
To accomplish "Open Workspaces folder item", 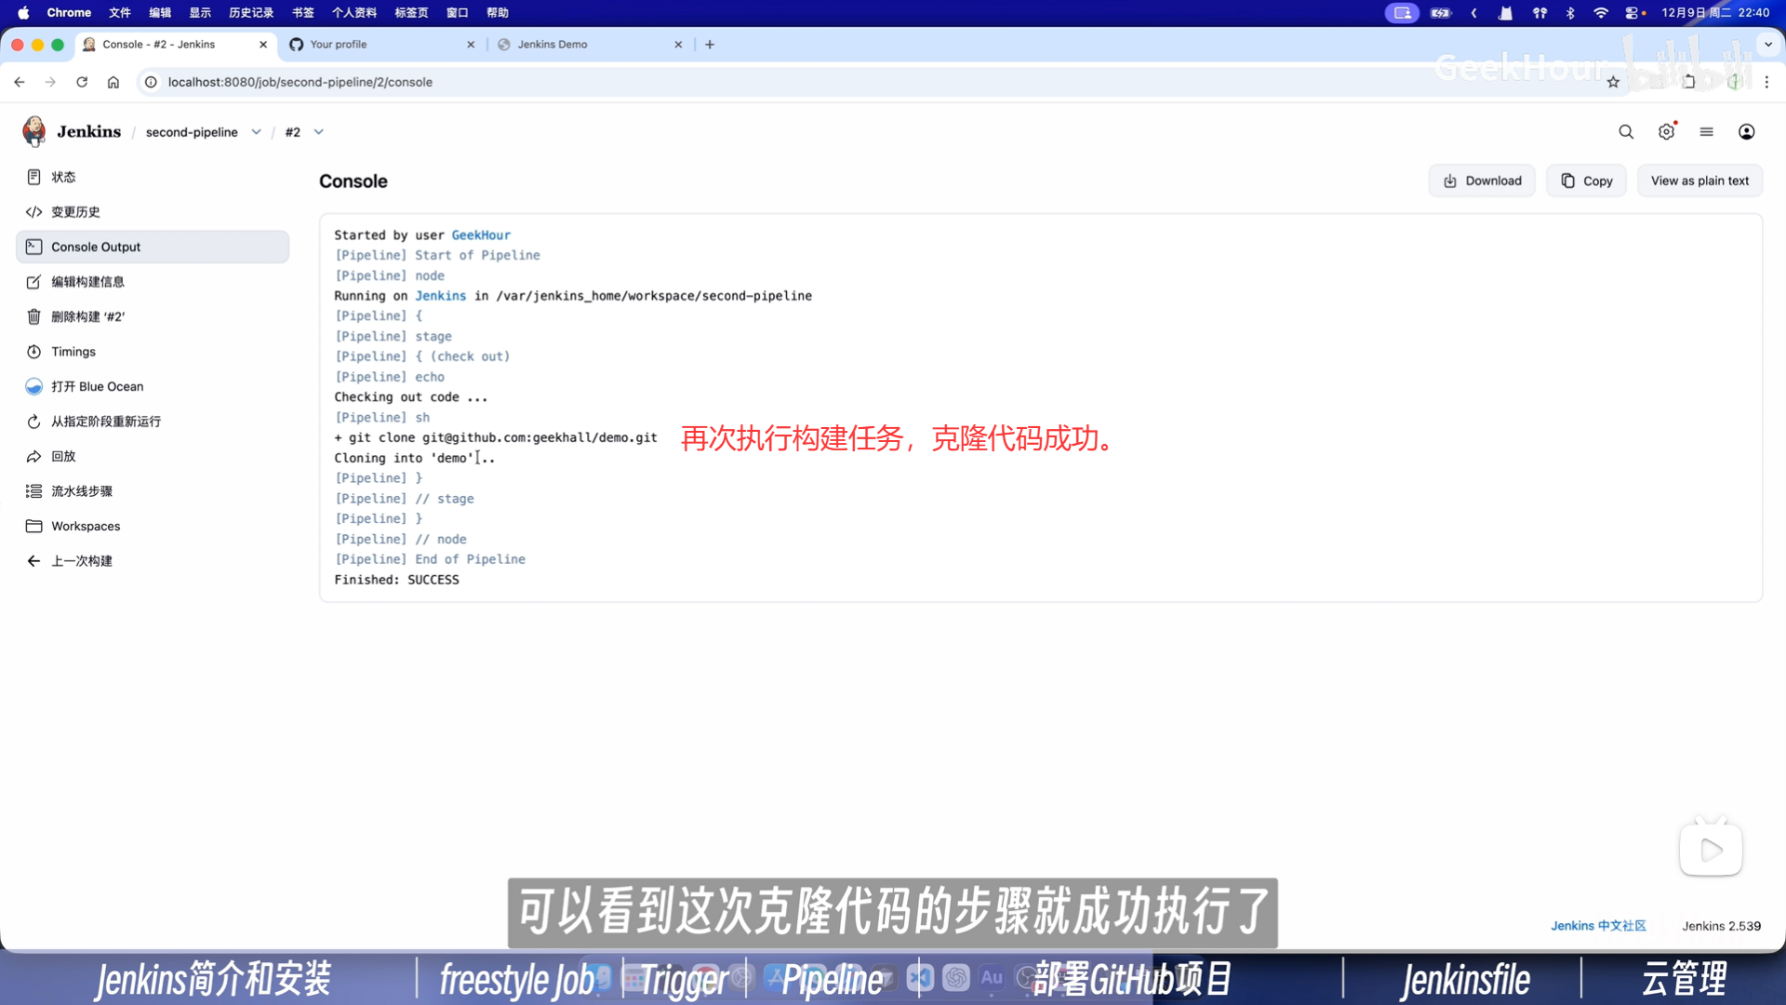I will point(85,526).
